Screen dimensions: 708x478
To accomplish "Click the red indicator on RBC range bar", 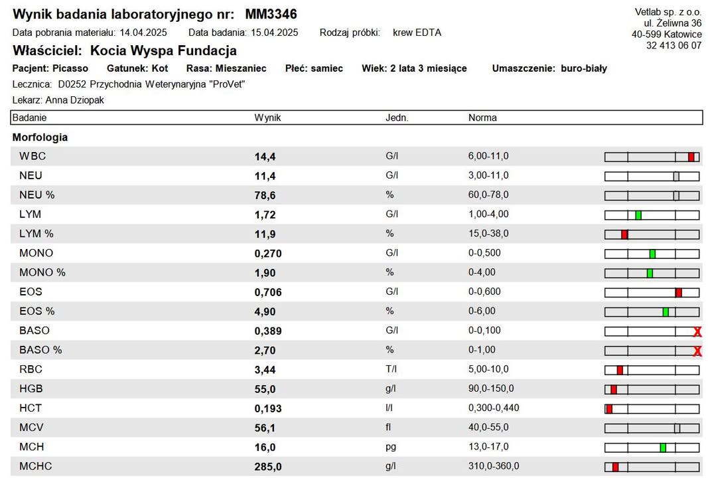I will point(620,370).
